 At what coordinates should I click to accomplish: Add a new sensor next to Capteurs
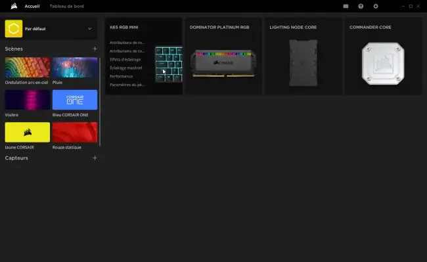coord(95,158)
